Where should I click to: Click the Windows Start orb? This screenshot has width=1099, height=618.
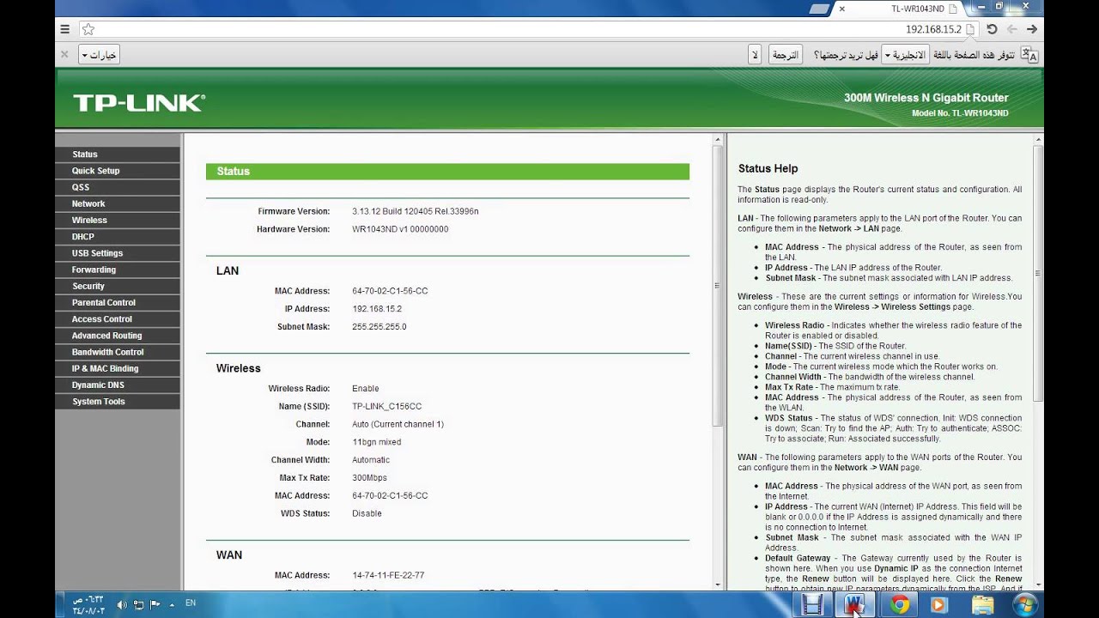[1024, 605]
